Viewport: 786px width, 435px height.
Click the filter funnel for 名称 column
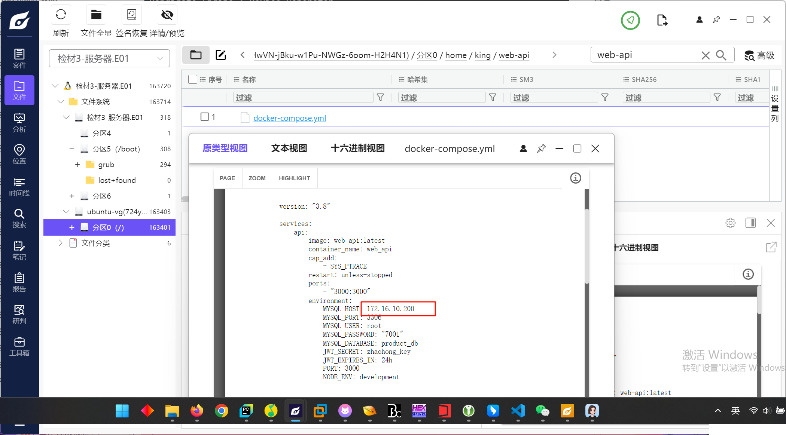point(380,98)
